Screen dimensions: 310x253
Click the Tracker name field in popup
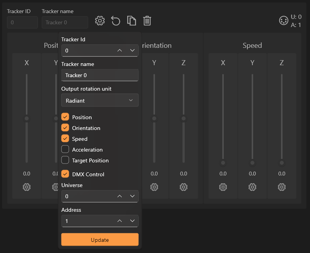click(x=100, y=75)
